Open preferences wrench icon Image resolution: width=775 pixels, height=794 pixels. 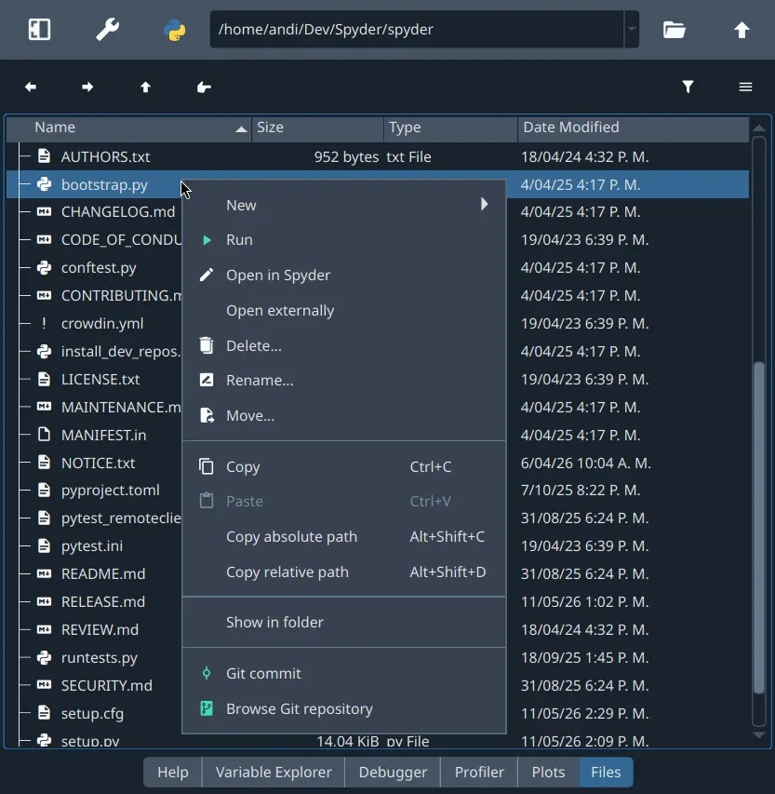click(x=107, y=30)
